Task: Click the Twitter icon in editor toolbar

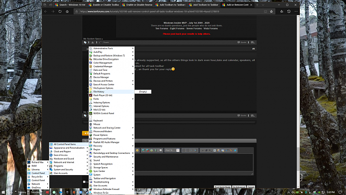Action: pos(235,150)
